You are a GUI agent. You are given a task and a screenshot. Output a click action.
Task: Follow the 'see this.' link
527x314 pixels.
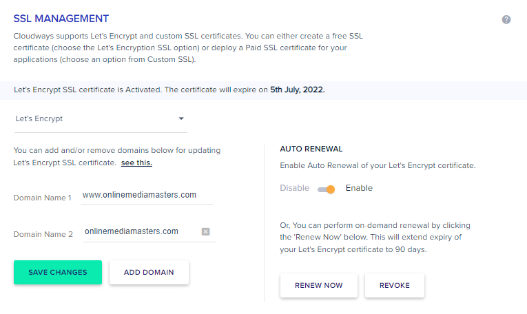[136, 163]
